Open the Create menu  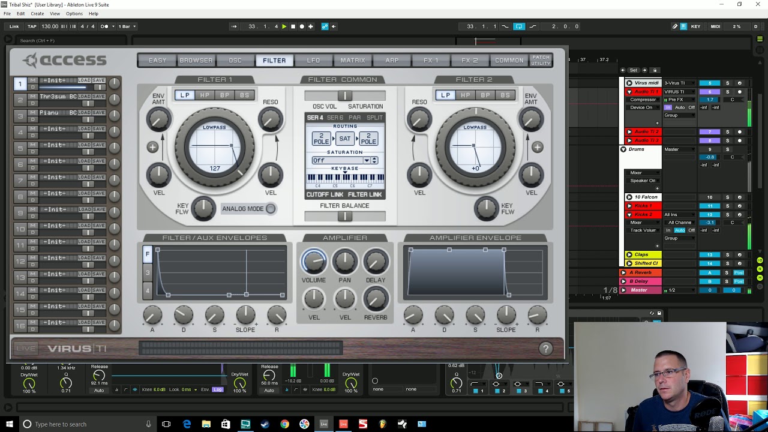coord(37,13)
